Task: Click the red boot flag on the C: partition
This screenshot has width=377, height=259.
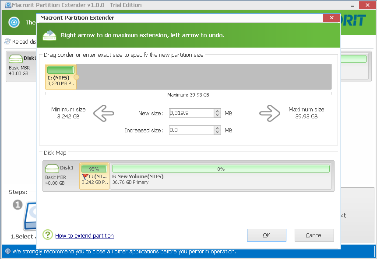Action: click(85, 176)
